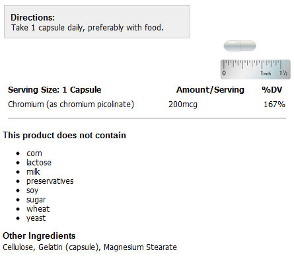Viewport: 294px width, 256px height.
Task: Click the soy list item
Action: pyautogui.click(x=32, y=191)
